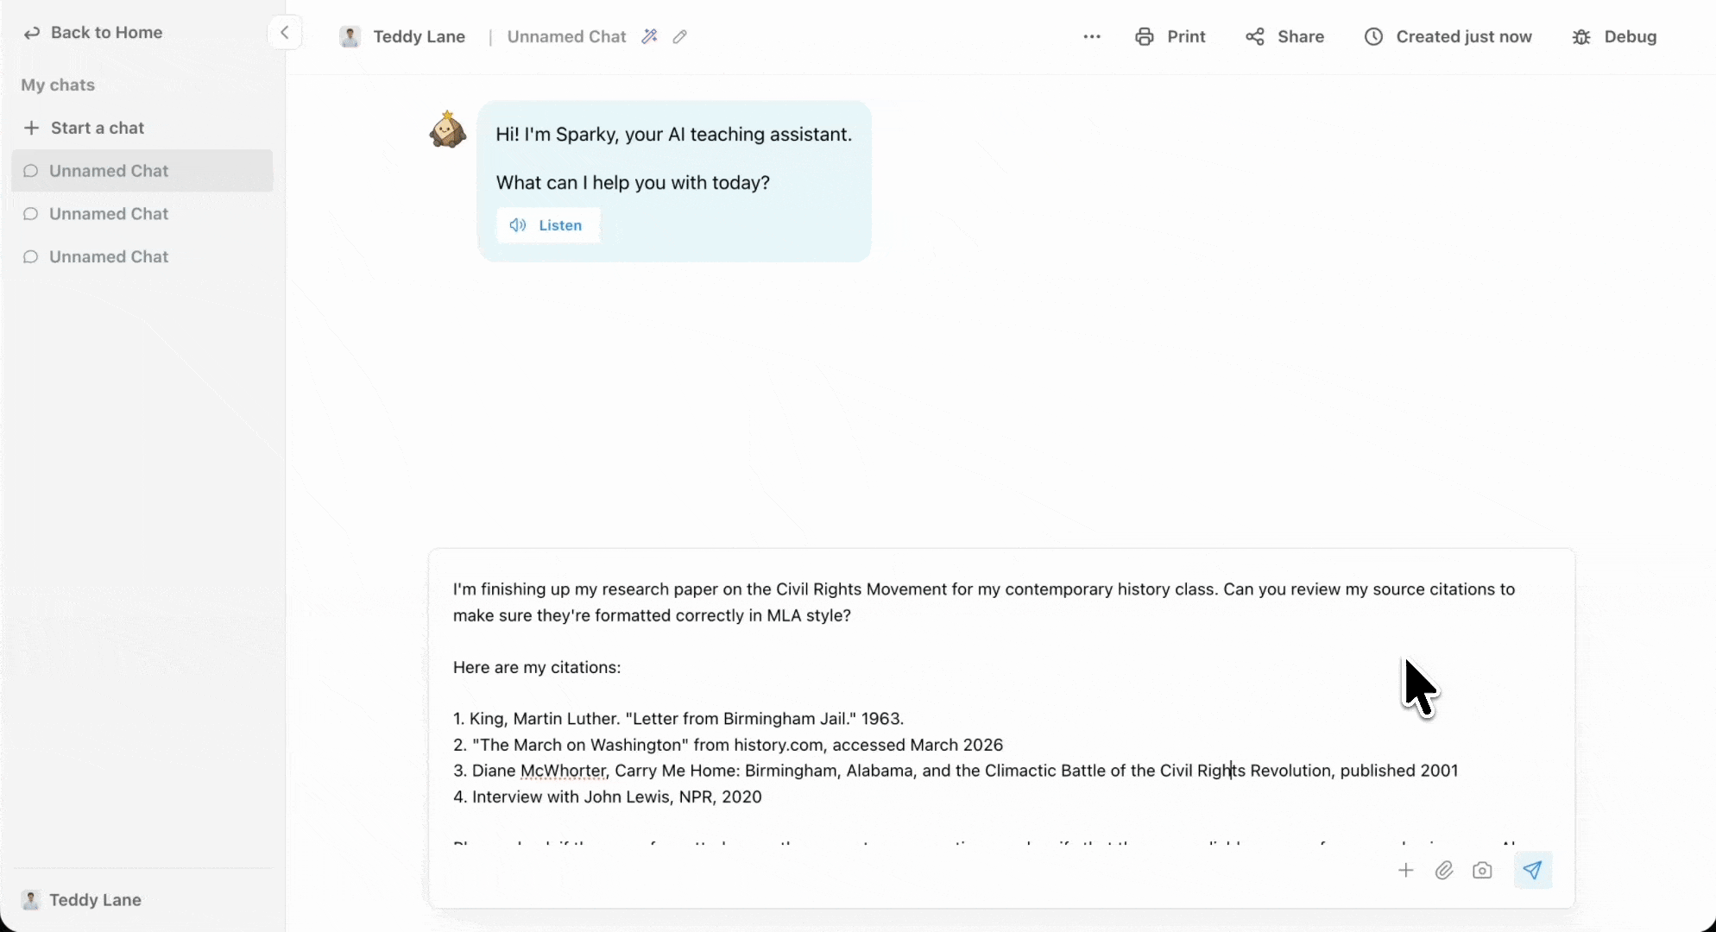Click the Share button
Screen dimensions: 1716x932
coord(1284,36)
